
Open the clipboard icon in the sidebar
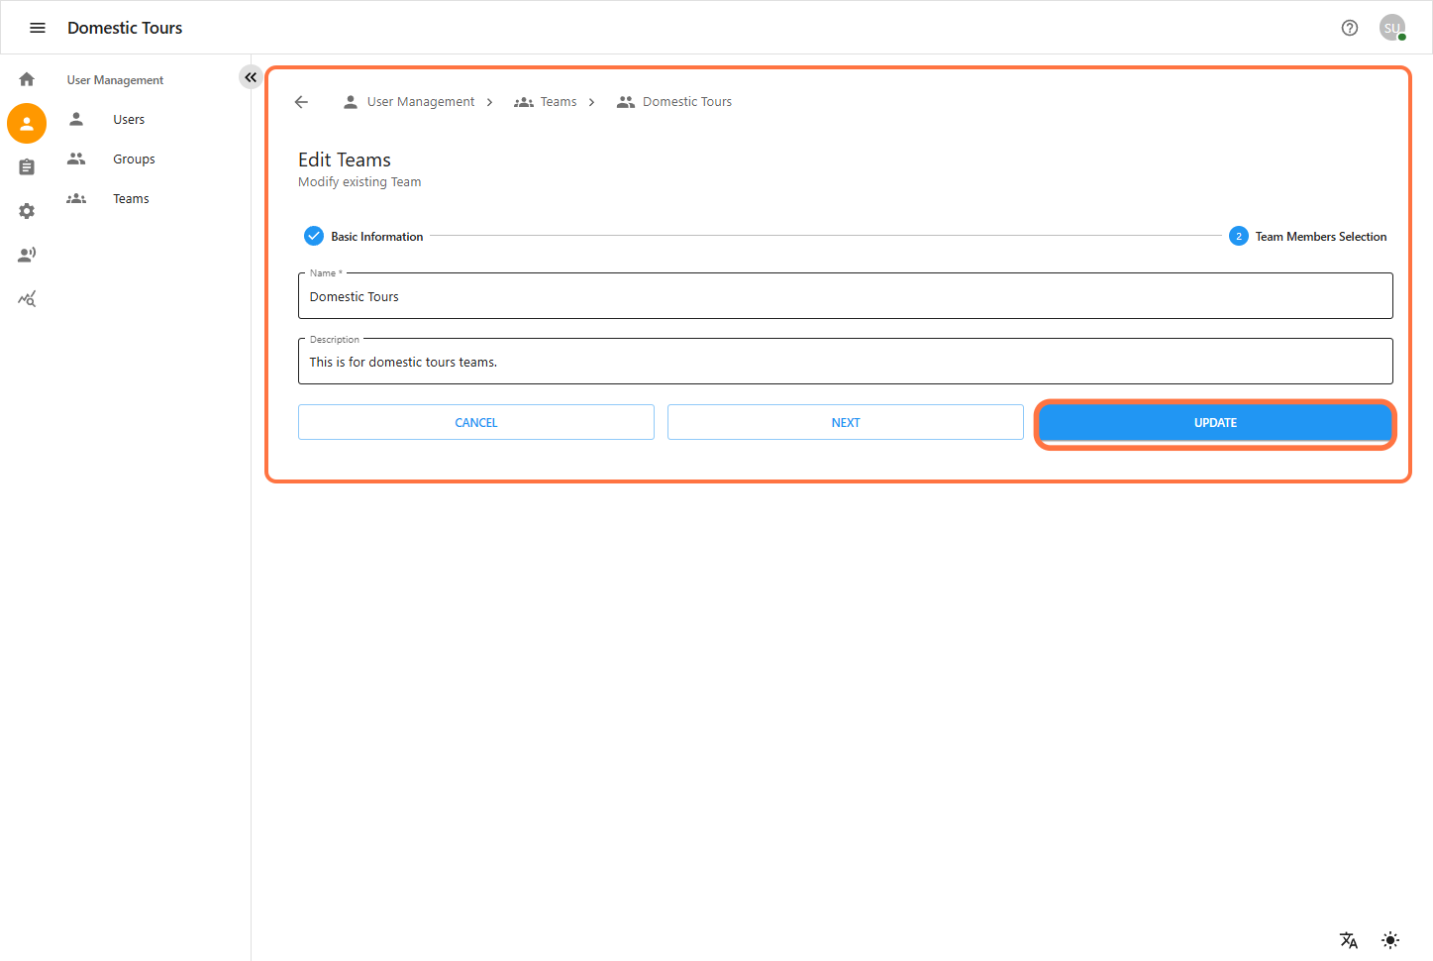click(x=27, y=167)
